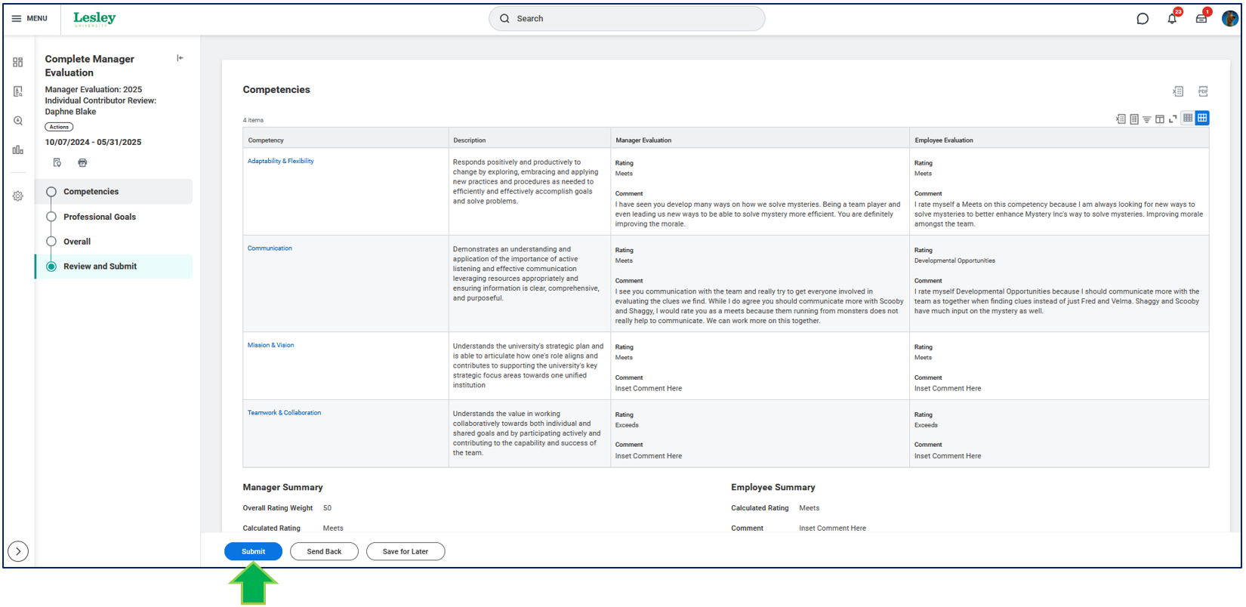This screenshot has height=607, width=1246.
Task: Go to the Competencies step
Action: click(x=113, y=192)
